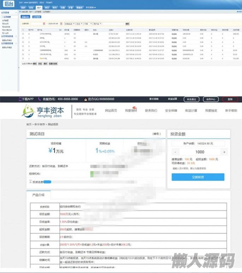Open the end date calendar icon

click(61, 24)
